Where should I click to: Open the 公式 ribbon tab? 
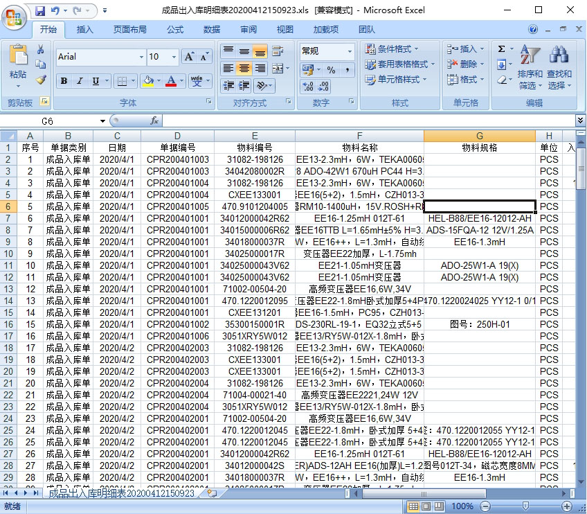coord(175,30)
